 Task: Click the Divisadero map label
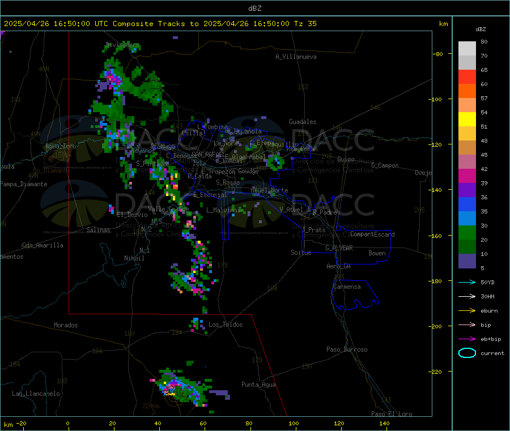click(x=122, y=45)
